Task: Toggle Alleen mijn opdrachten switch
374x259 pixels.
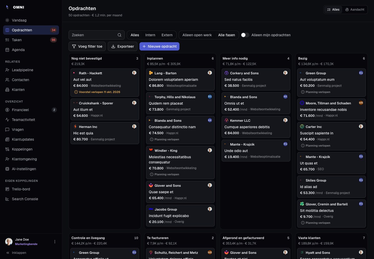Action: 245,35
